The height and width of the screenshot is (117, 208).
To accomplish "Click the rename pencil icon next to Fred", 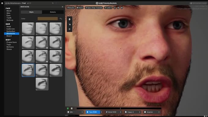I will point(28,3).
